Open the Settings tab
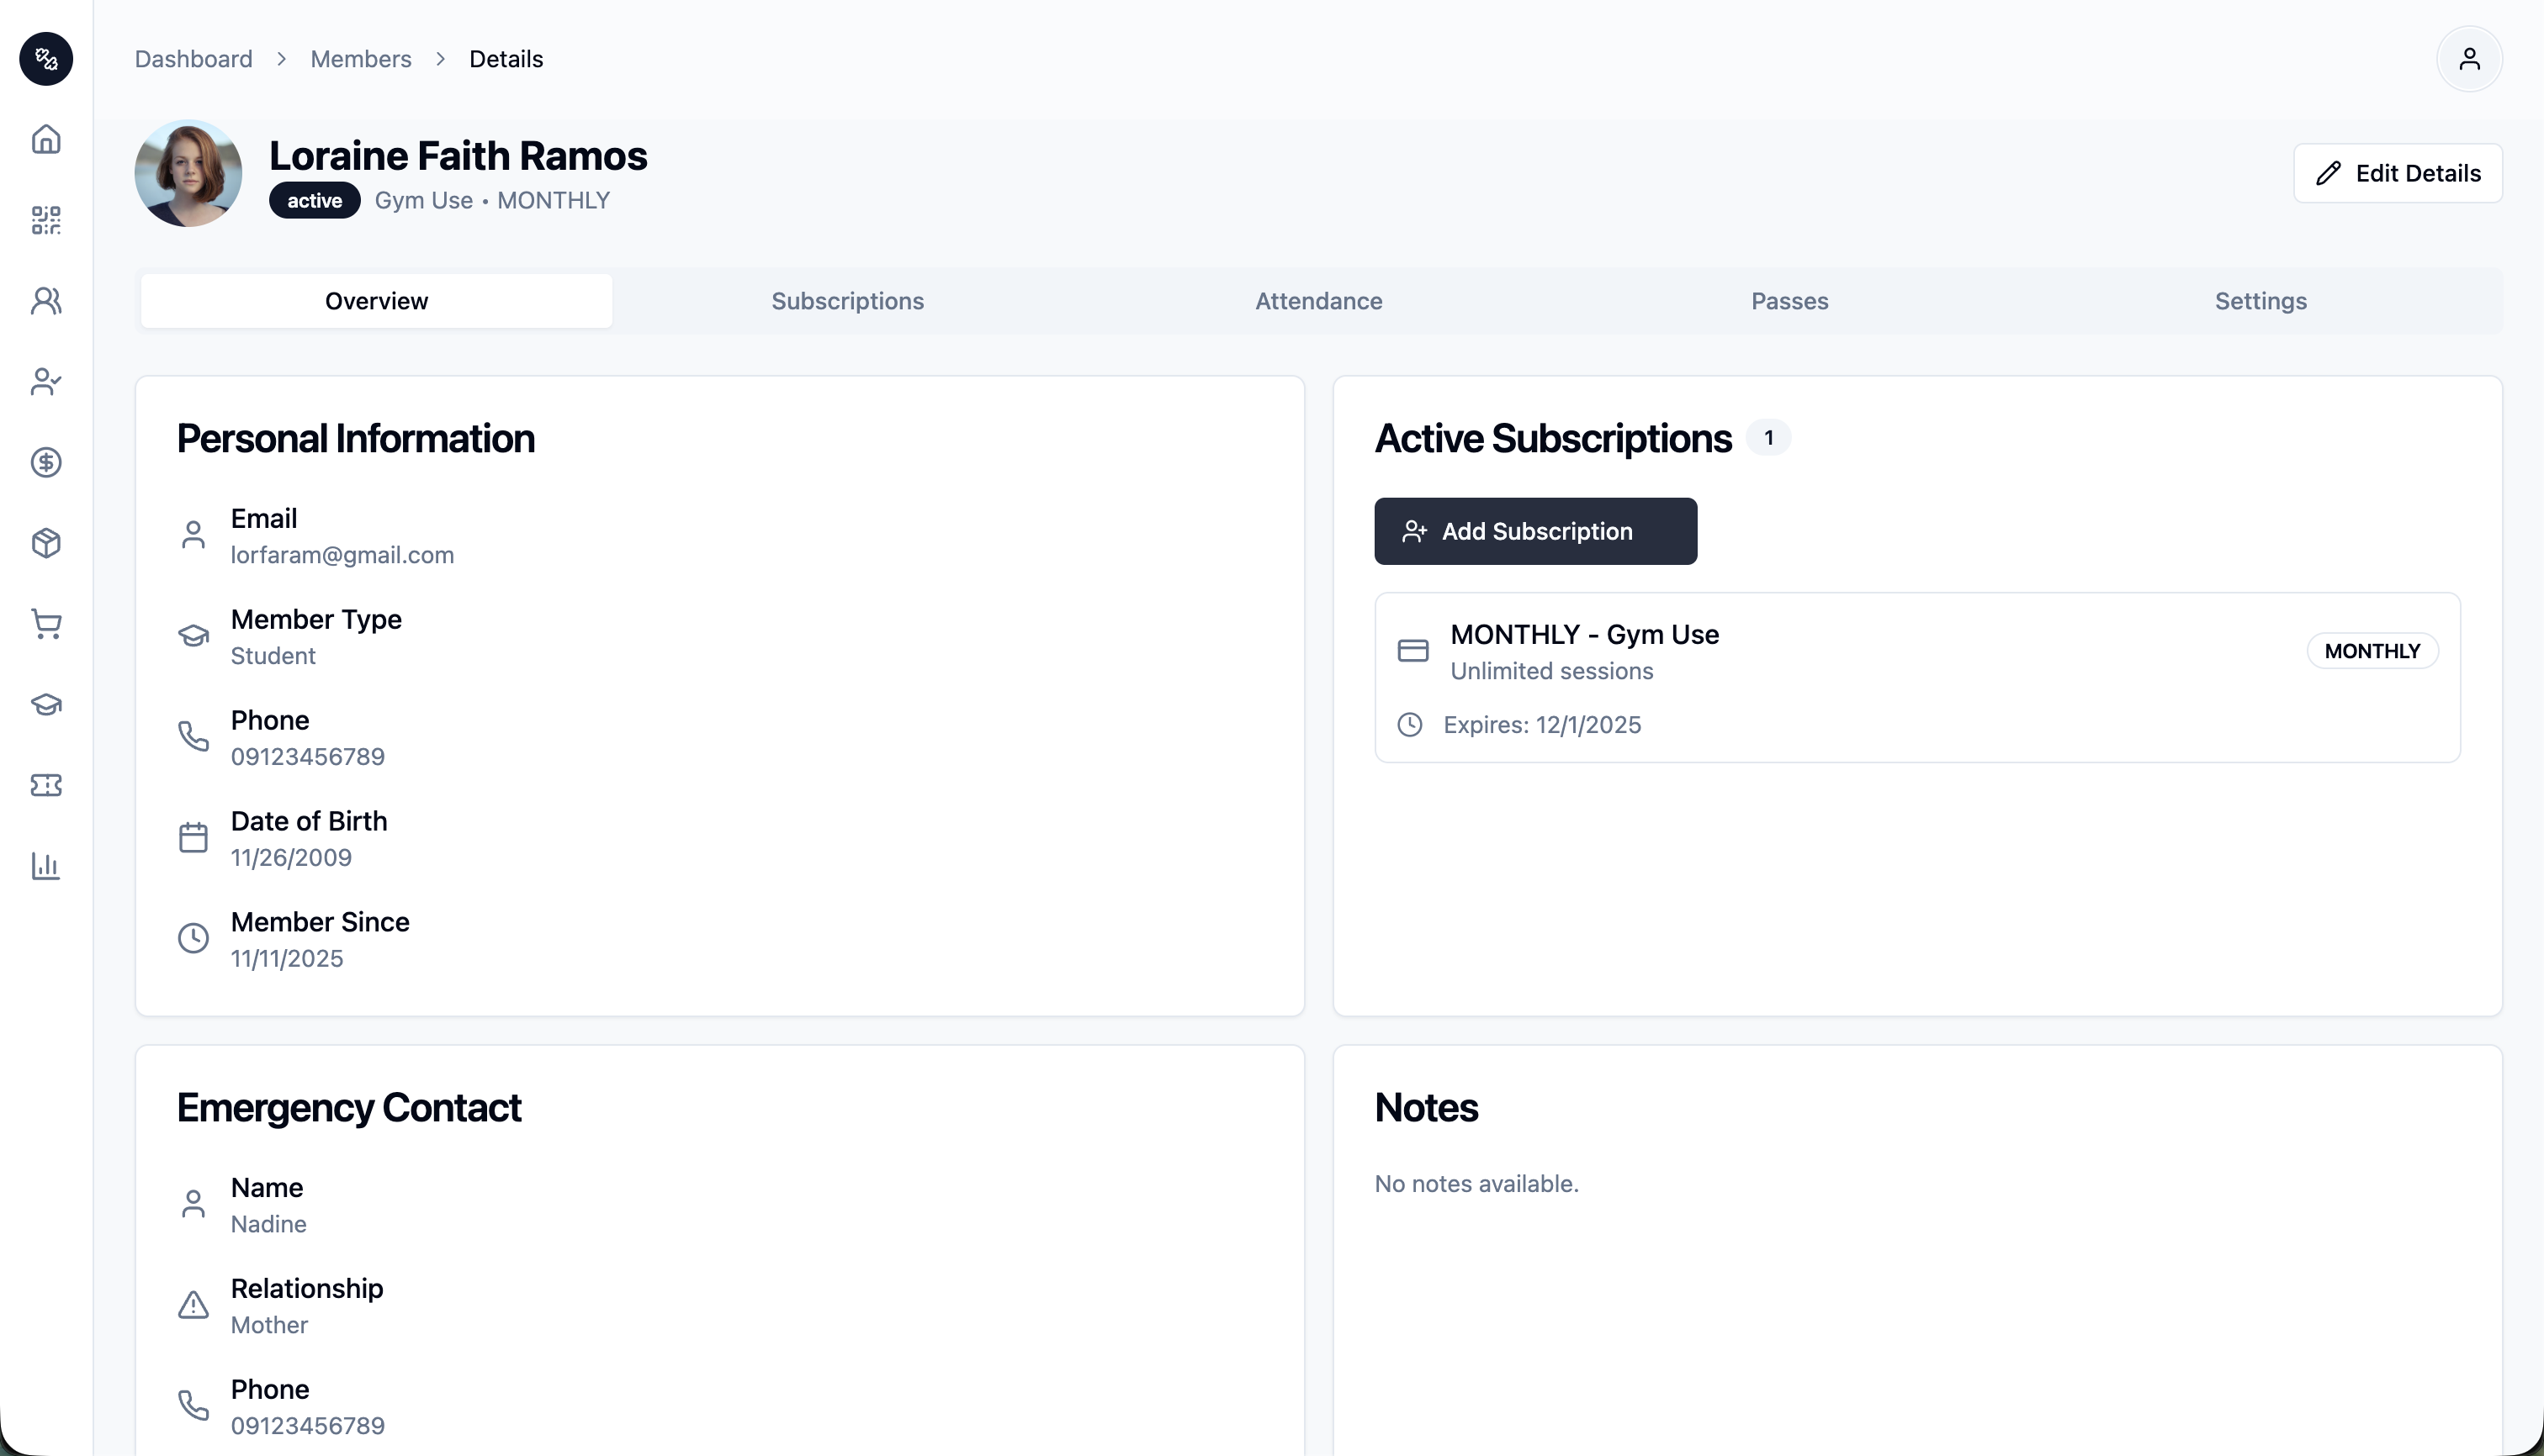Image resolution: width=2544 pixels, height=1456 pixels. tap(2260, 300)
